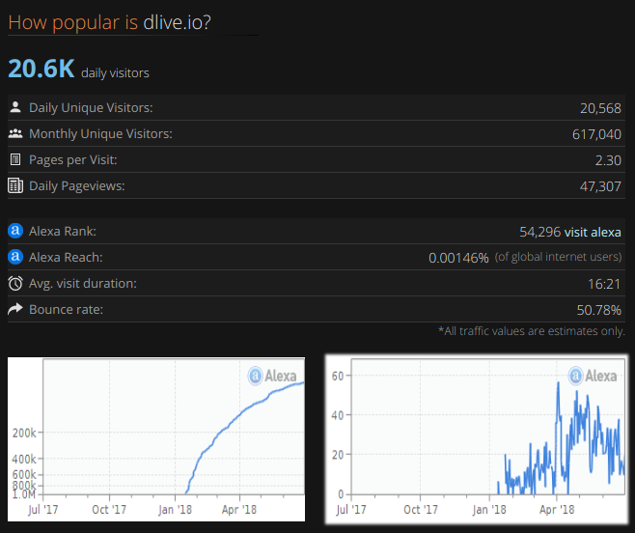Viewport: 635px width, 533px height.
Task: Select the 20,568 daily unique visitors value
Action: pyautogui.click(x=600, y=108)
